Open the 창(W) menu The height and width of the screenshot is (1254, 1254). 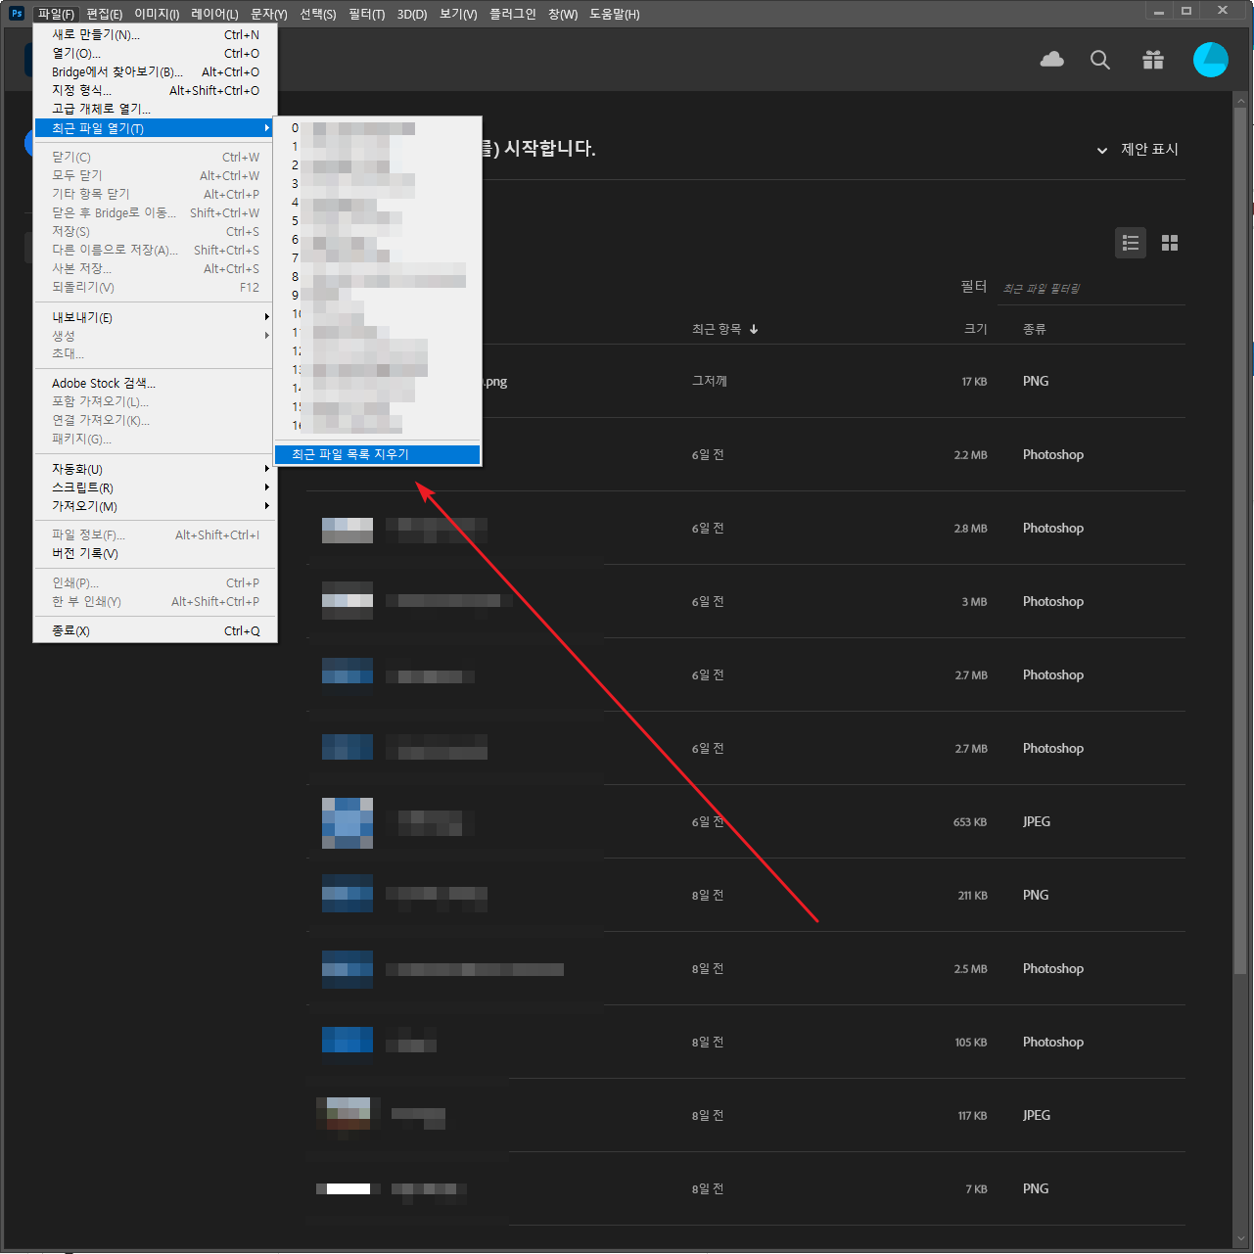click(x=563, y=14)
